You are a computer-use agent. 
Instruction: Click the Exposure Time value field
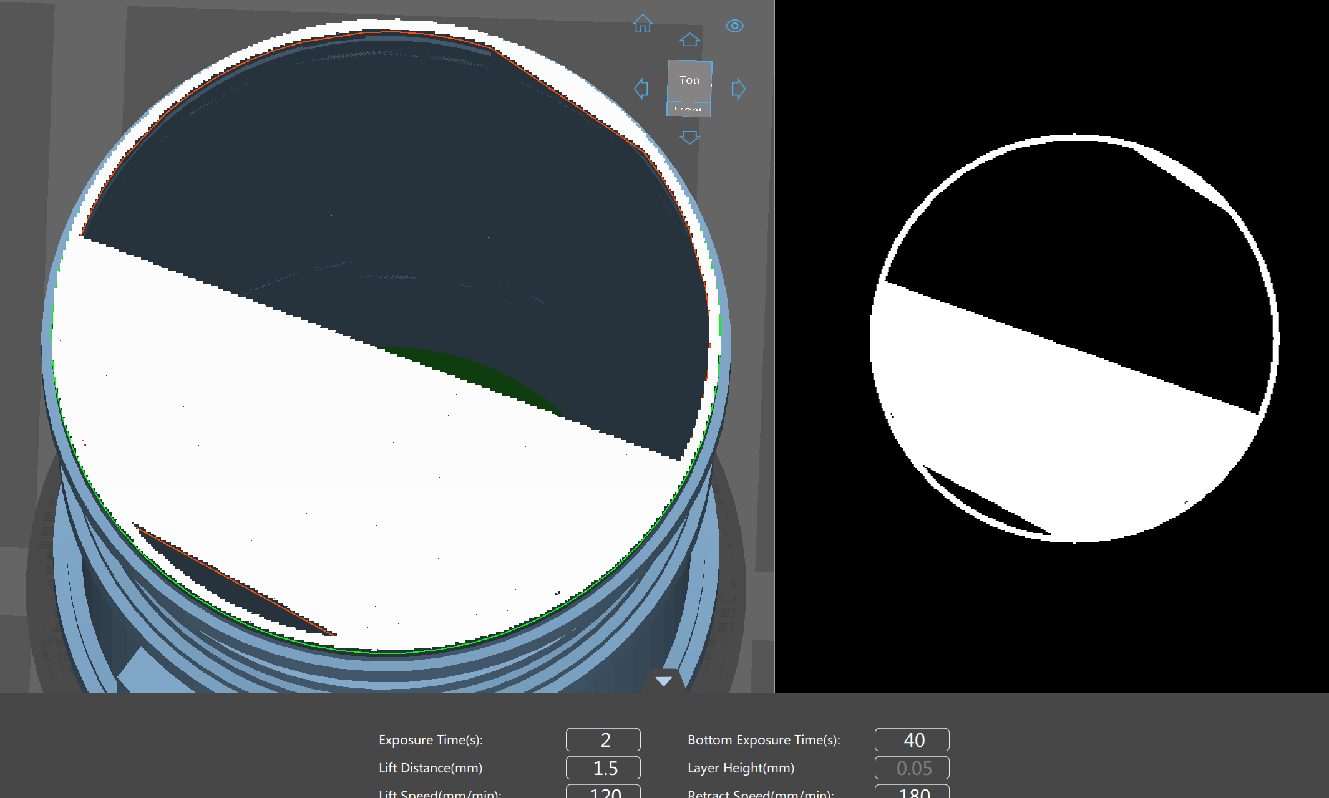603,740
